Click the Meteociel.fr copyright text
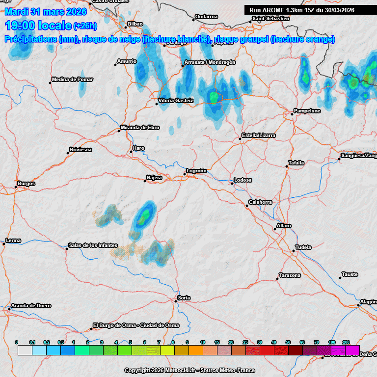This screenshot has width=377, height=377. [189, 370]
